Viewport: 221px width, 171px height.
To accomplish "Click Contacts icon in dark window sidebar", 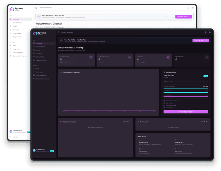I will 34,53.
